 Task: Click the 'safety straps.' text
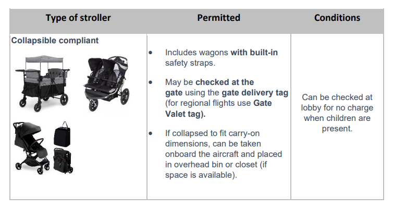[190, 63]
